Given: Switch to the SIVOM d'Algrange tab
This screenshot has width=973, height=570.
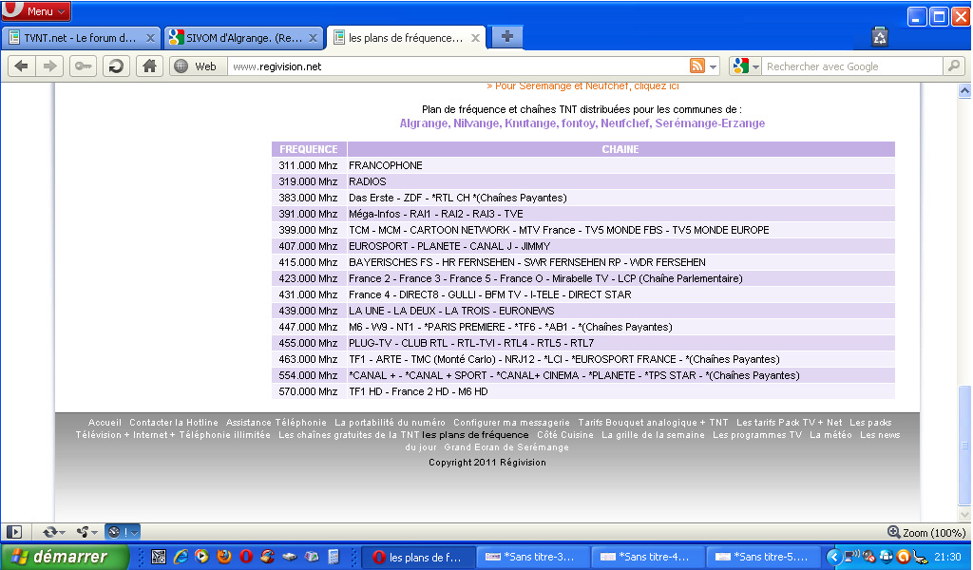Looking at the screenshot, I should pyautogui.click(x=243, y=38).
